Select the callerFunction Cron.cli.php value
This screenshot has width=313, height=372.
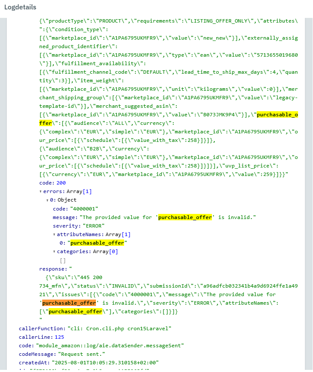[x=119, y=329]
